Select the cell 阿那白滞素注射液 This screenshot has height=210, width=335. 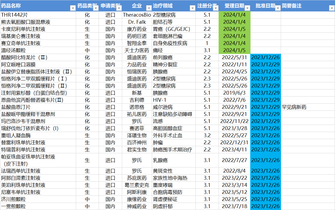point(38,178)
